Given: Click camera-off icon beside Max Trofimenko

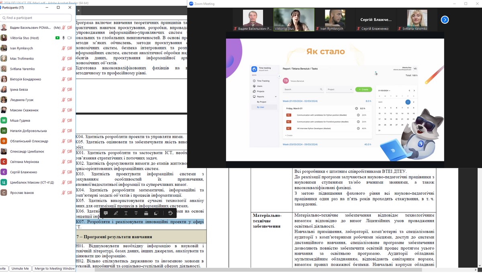Looking at the screenshot, I should 69,59.
